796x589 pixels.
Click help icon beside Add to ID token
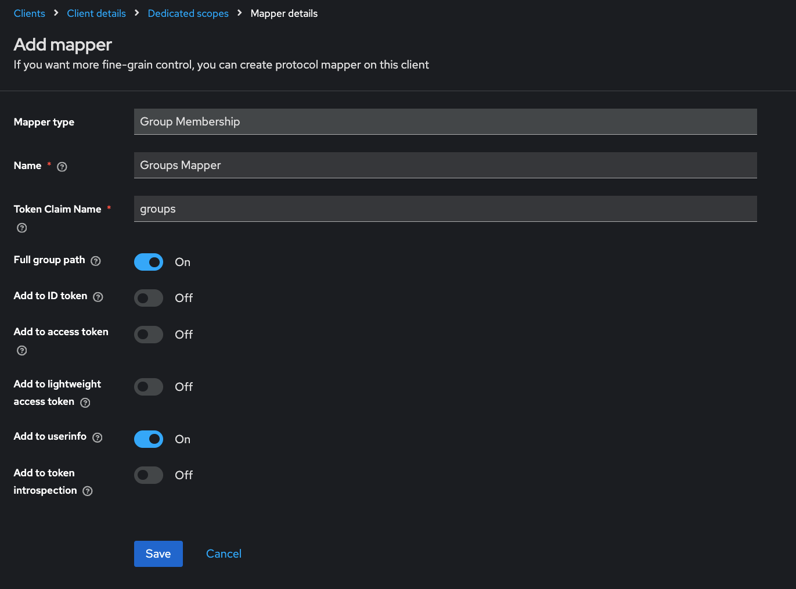click(x=98, y=297)
